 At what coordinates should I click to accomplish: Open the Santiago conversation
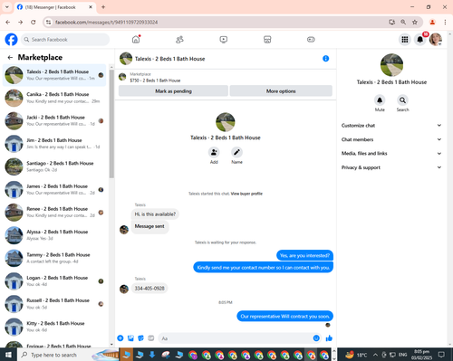click(54, 166)
